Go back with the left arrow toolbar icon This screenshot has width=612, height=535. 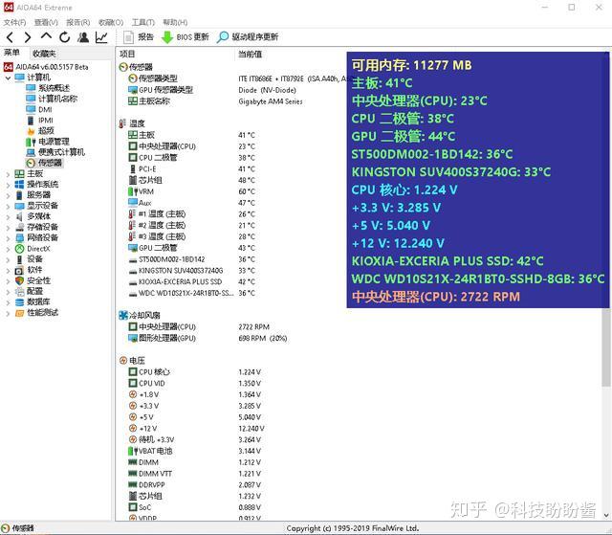click(11, 37)
